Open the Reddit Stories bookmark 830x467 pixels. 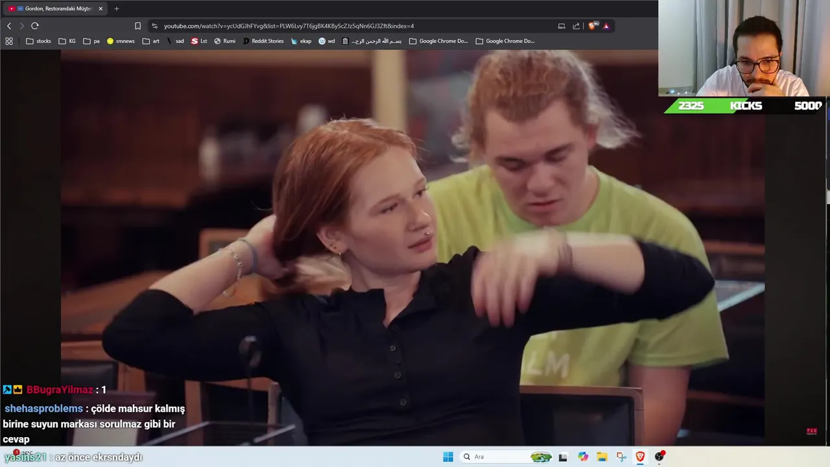[263, 41]
